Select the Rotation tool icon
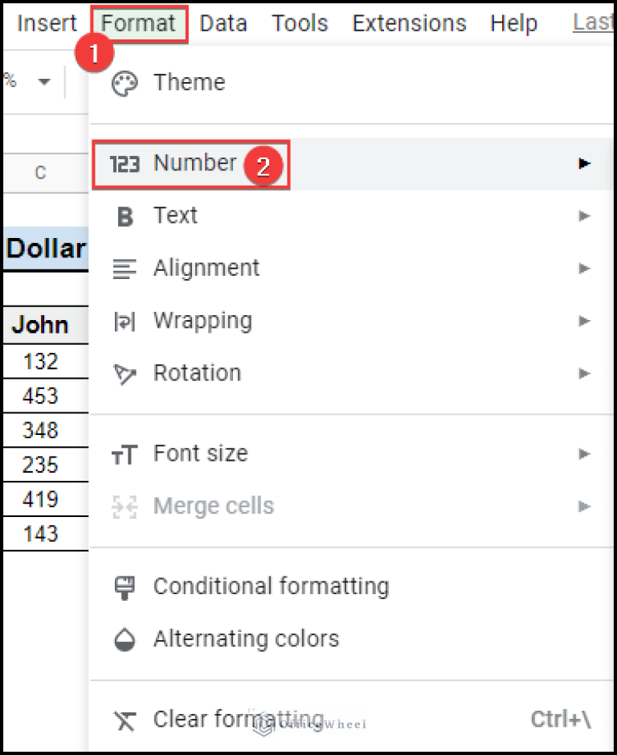Viewport: 617px width, 755px height. (125, 372)
